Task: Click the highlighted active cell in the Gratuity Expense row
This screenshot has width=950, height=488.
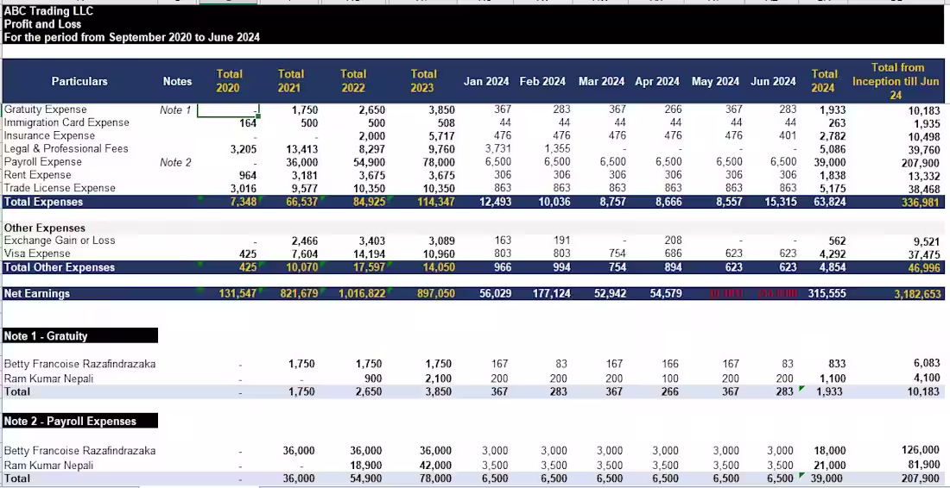Action: tap(228, 110)
